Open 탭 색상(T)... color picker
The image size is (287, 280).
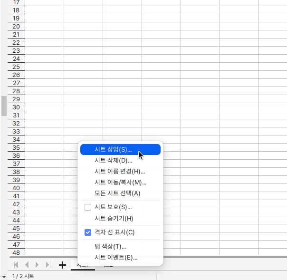(110, 247)
